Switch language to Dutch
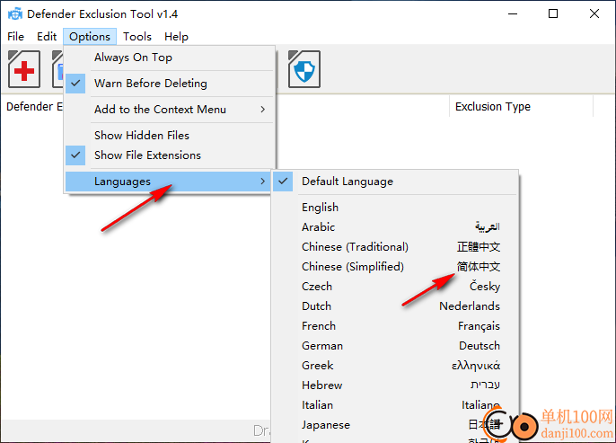This screenshot has height=443, width=616. [395, 306]
